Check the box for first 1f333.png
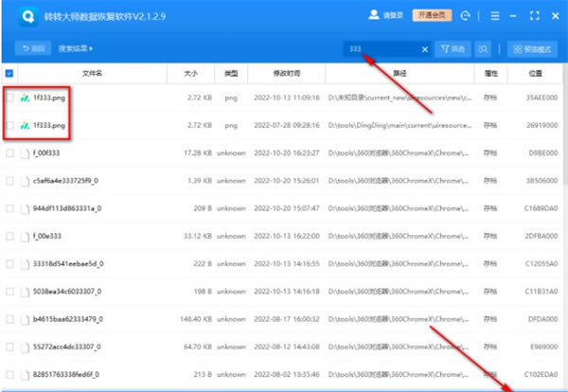This screenshot has height=392, width=568. [x=9, y=98]
